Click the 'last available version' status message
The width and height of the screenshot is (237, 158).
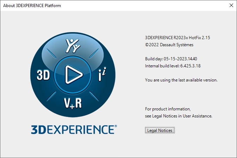click(x=181, y=80)
